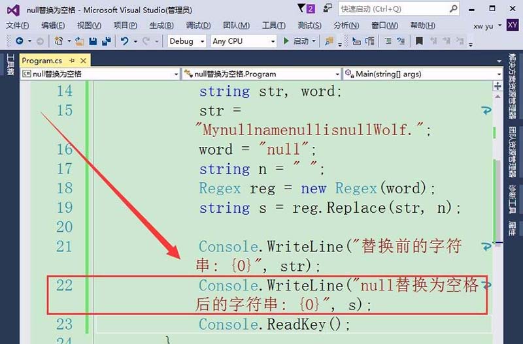This screenshot has width=523, height=344.
Task: Click the scrollbar up arrow in editor
Action: 498,97
